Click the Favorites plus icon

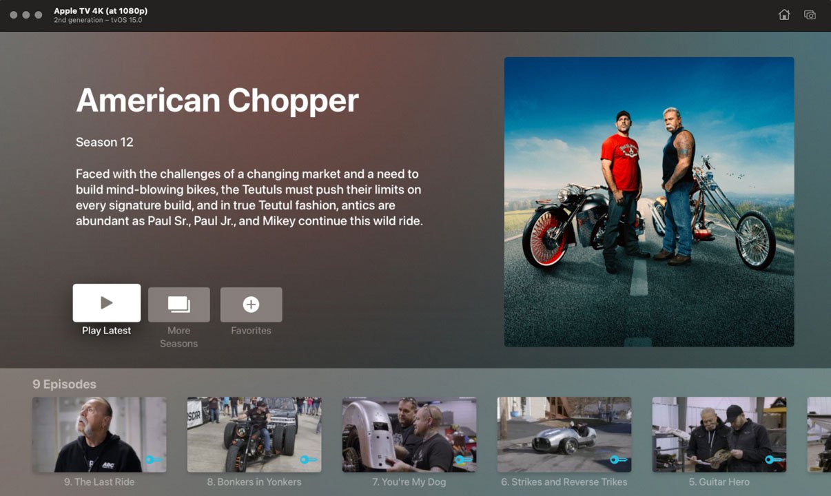click(251, 304)
